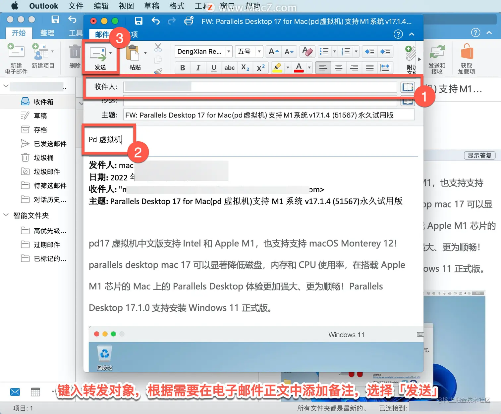This screenshot has width=501, height=414.
Task: Switch to the 邮件 tab in compose window
Action: pos(102,34)
